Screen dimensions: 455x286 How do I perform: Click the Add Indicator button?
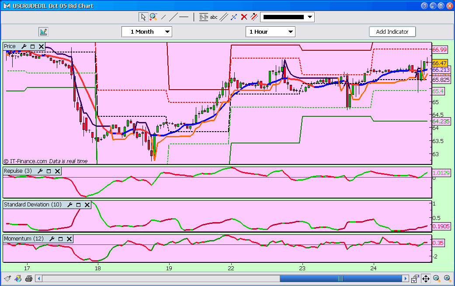(392, 31)
